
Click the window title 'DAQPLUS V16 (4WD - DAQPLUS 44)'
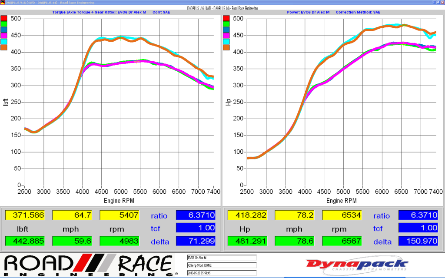click(x=32, y=3)
